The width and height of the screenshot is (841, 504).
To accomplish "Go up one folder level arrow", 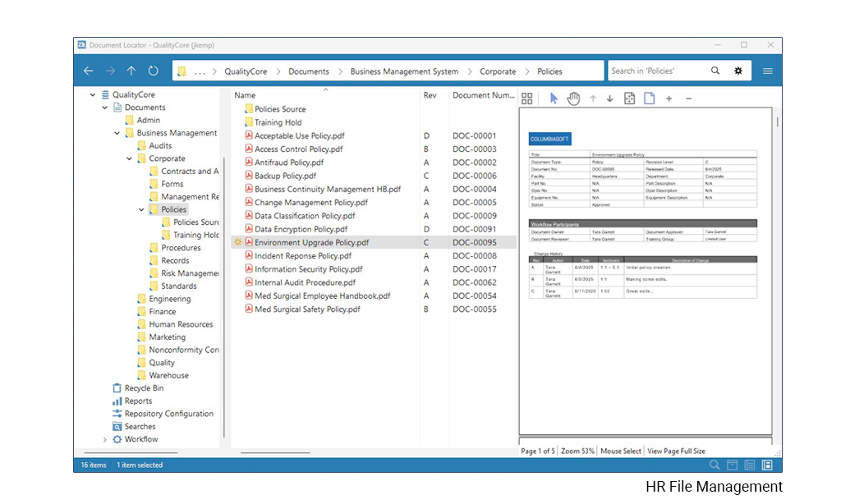I will click(131, 71).
